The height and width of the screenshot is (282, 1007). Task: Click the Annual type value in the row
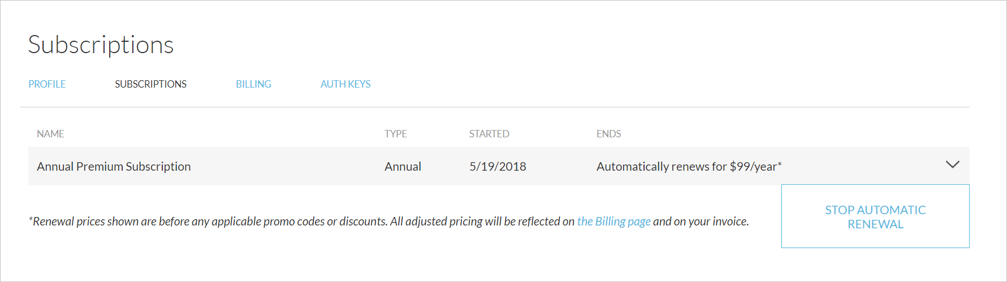[x=403, y=167]
